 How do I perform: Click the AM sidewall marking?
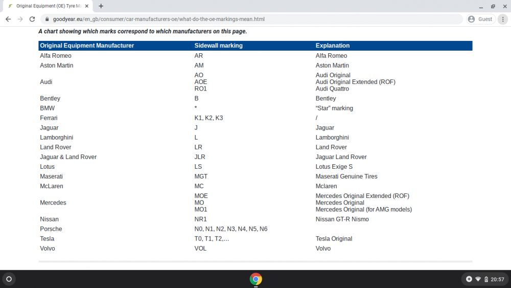199,65
